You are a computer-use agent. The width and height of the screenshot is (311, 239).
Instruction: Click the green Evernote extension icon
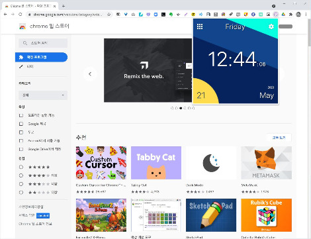pos(171,15)
